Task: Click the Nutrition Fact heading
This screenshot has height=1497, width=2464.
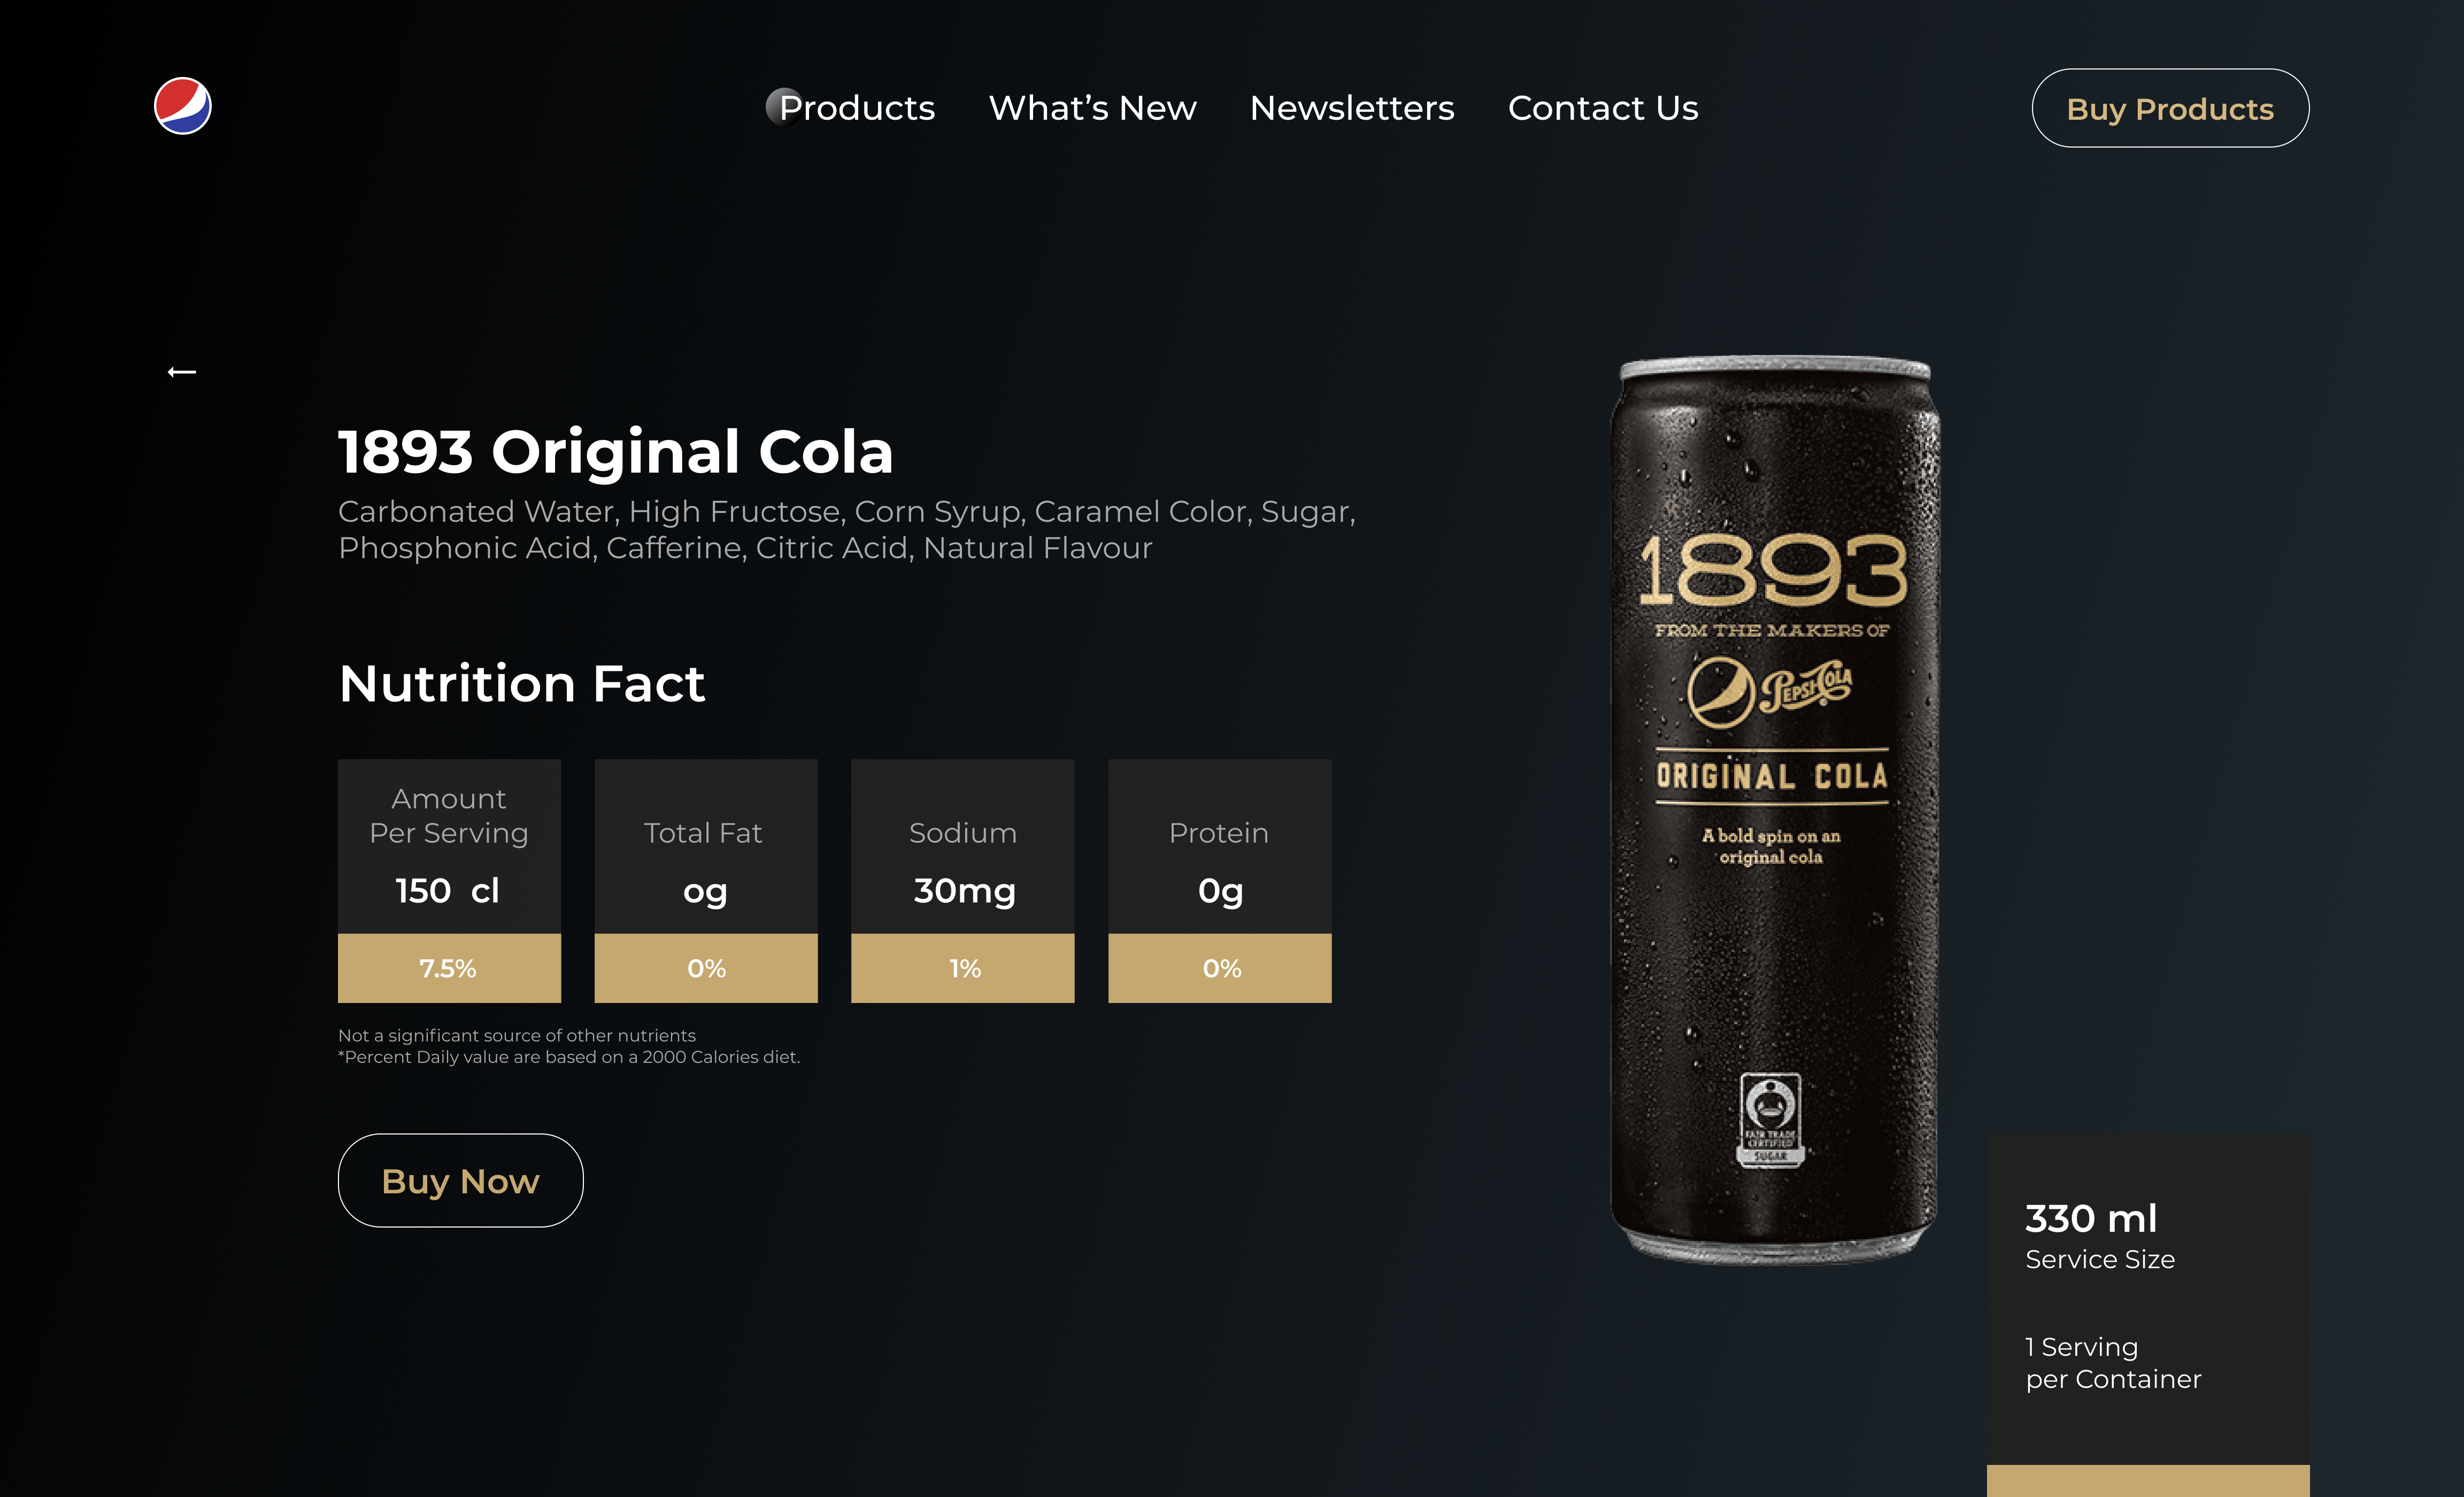Action: (522, 684)
